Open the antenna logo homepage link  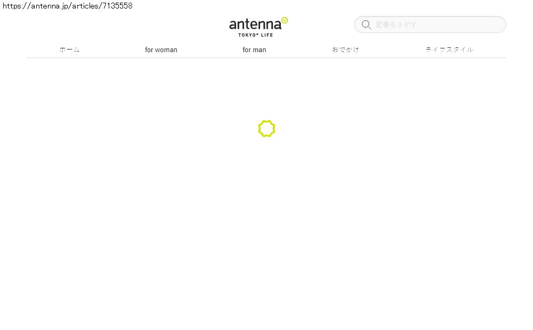259,27
